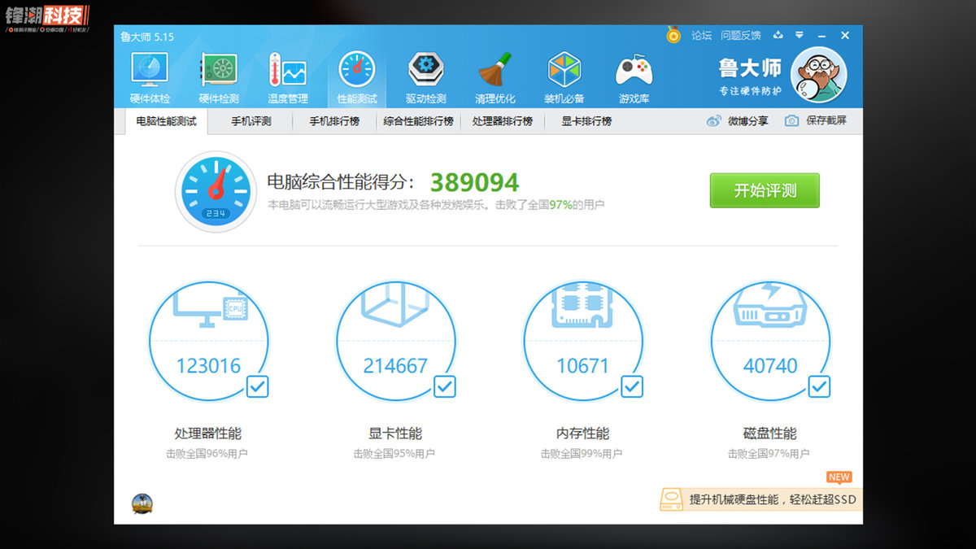The height and width of the screenshot is (549, 976).
Task: Click the cloud upload icon in titlebar
Action: [777, 36]
